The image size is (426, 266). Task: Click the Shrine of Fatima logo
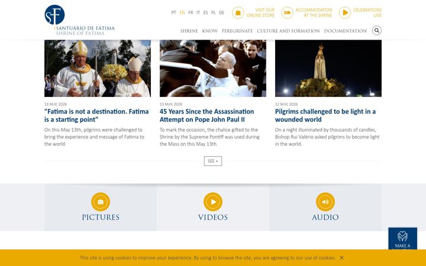pyautogui.click(x=79, y=20)
